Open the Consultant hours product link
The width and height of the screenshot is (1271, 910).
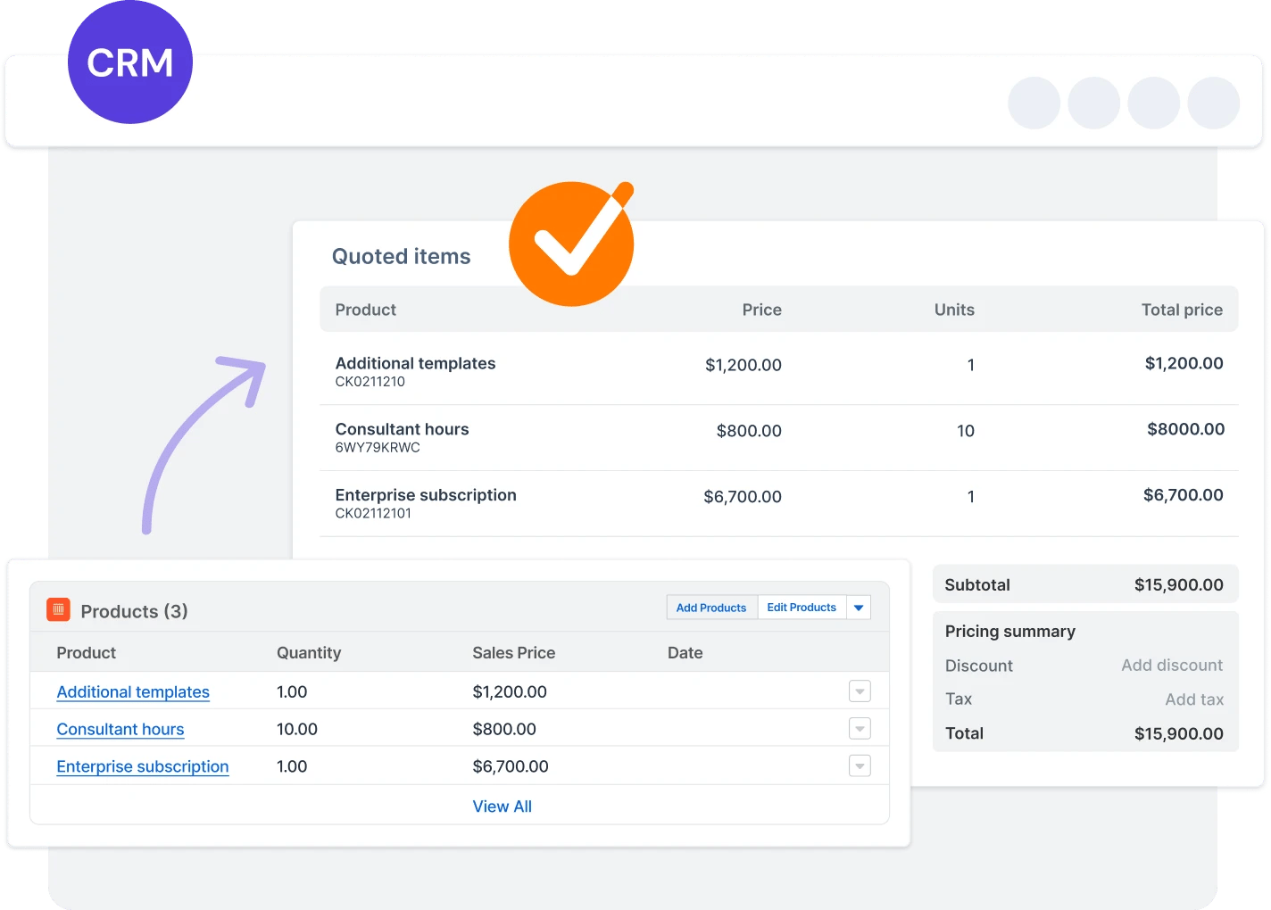120,730
